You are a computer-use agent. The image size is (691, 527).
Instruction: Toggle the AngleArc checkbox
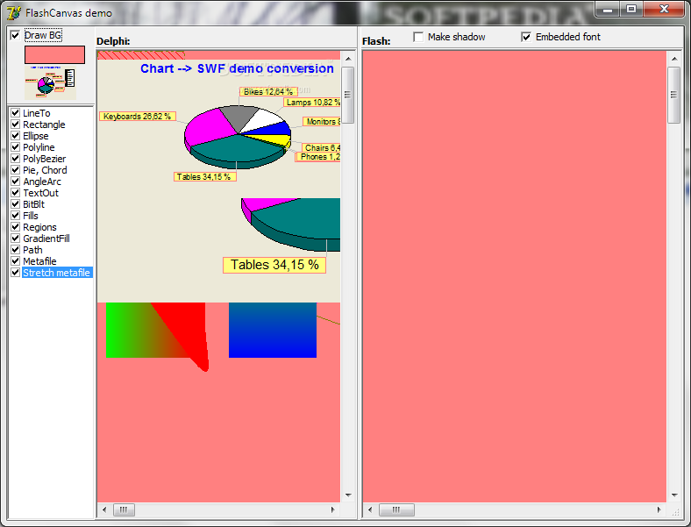click(x=16, y=182)
